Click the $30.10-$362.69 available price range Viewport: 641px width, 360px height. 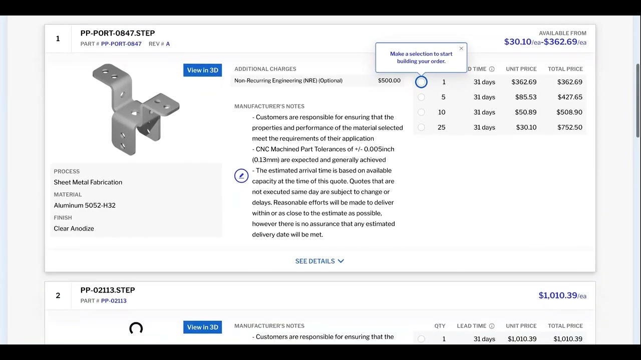[x=545, y=42]
